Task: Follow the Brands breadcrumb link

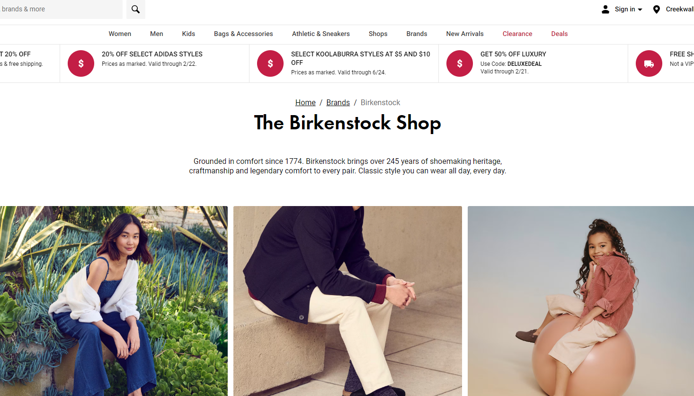Action: pyautogui.click(x=338, y=102)
